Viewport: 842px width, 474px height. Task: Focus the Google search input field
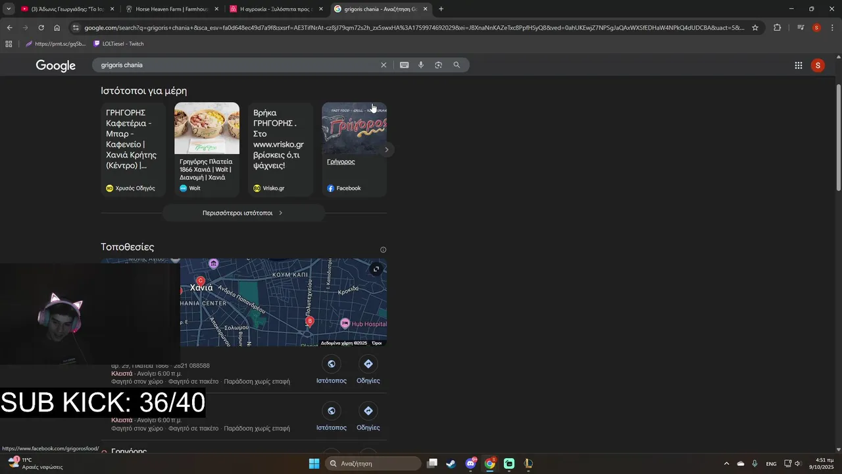tap(237, 65)
